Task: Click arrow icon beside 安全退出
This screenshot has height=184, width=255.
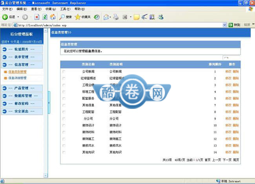Action: pyautogui.click(x=5, y=112)
